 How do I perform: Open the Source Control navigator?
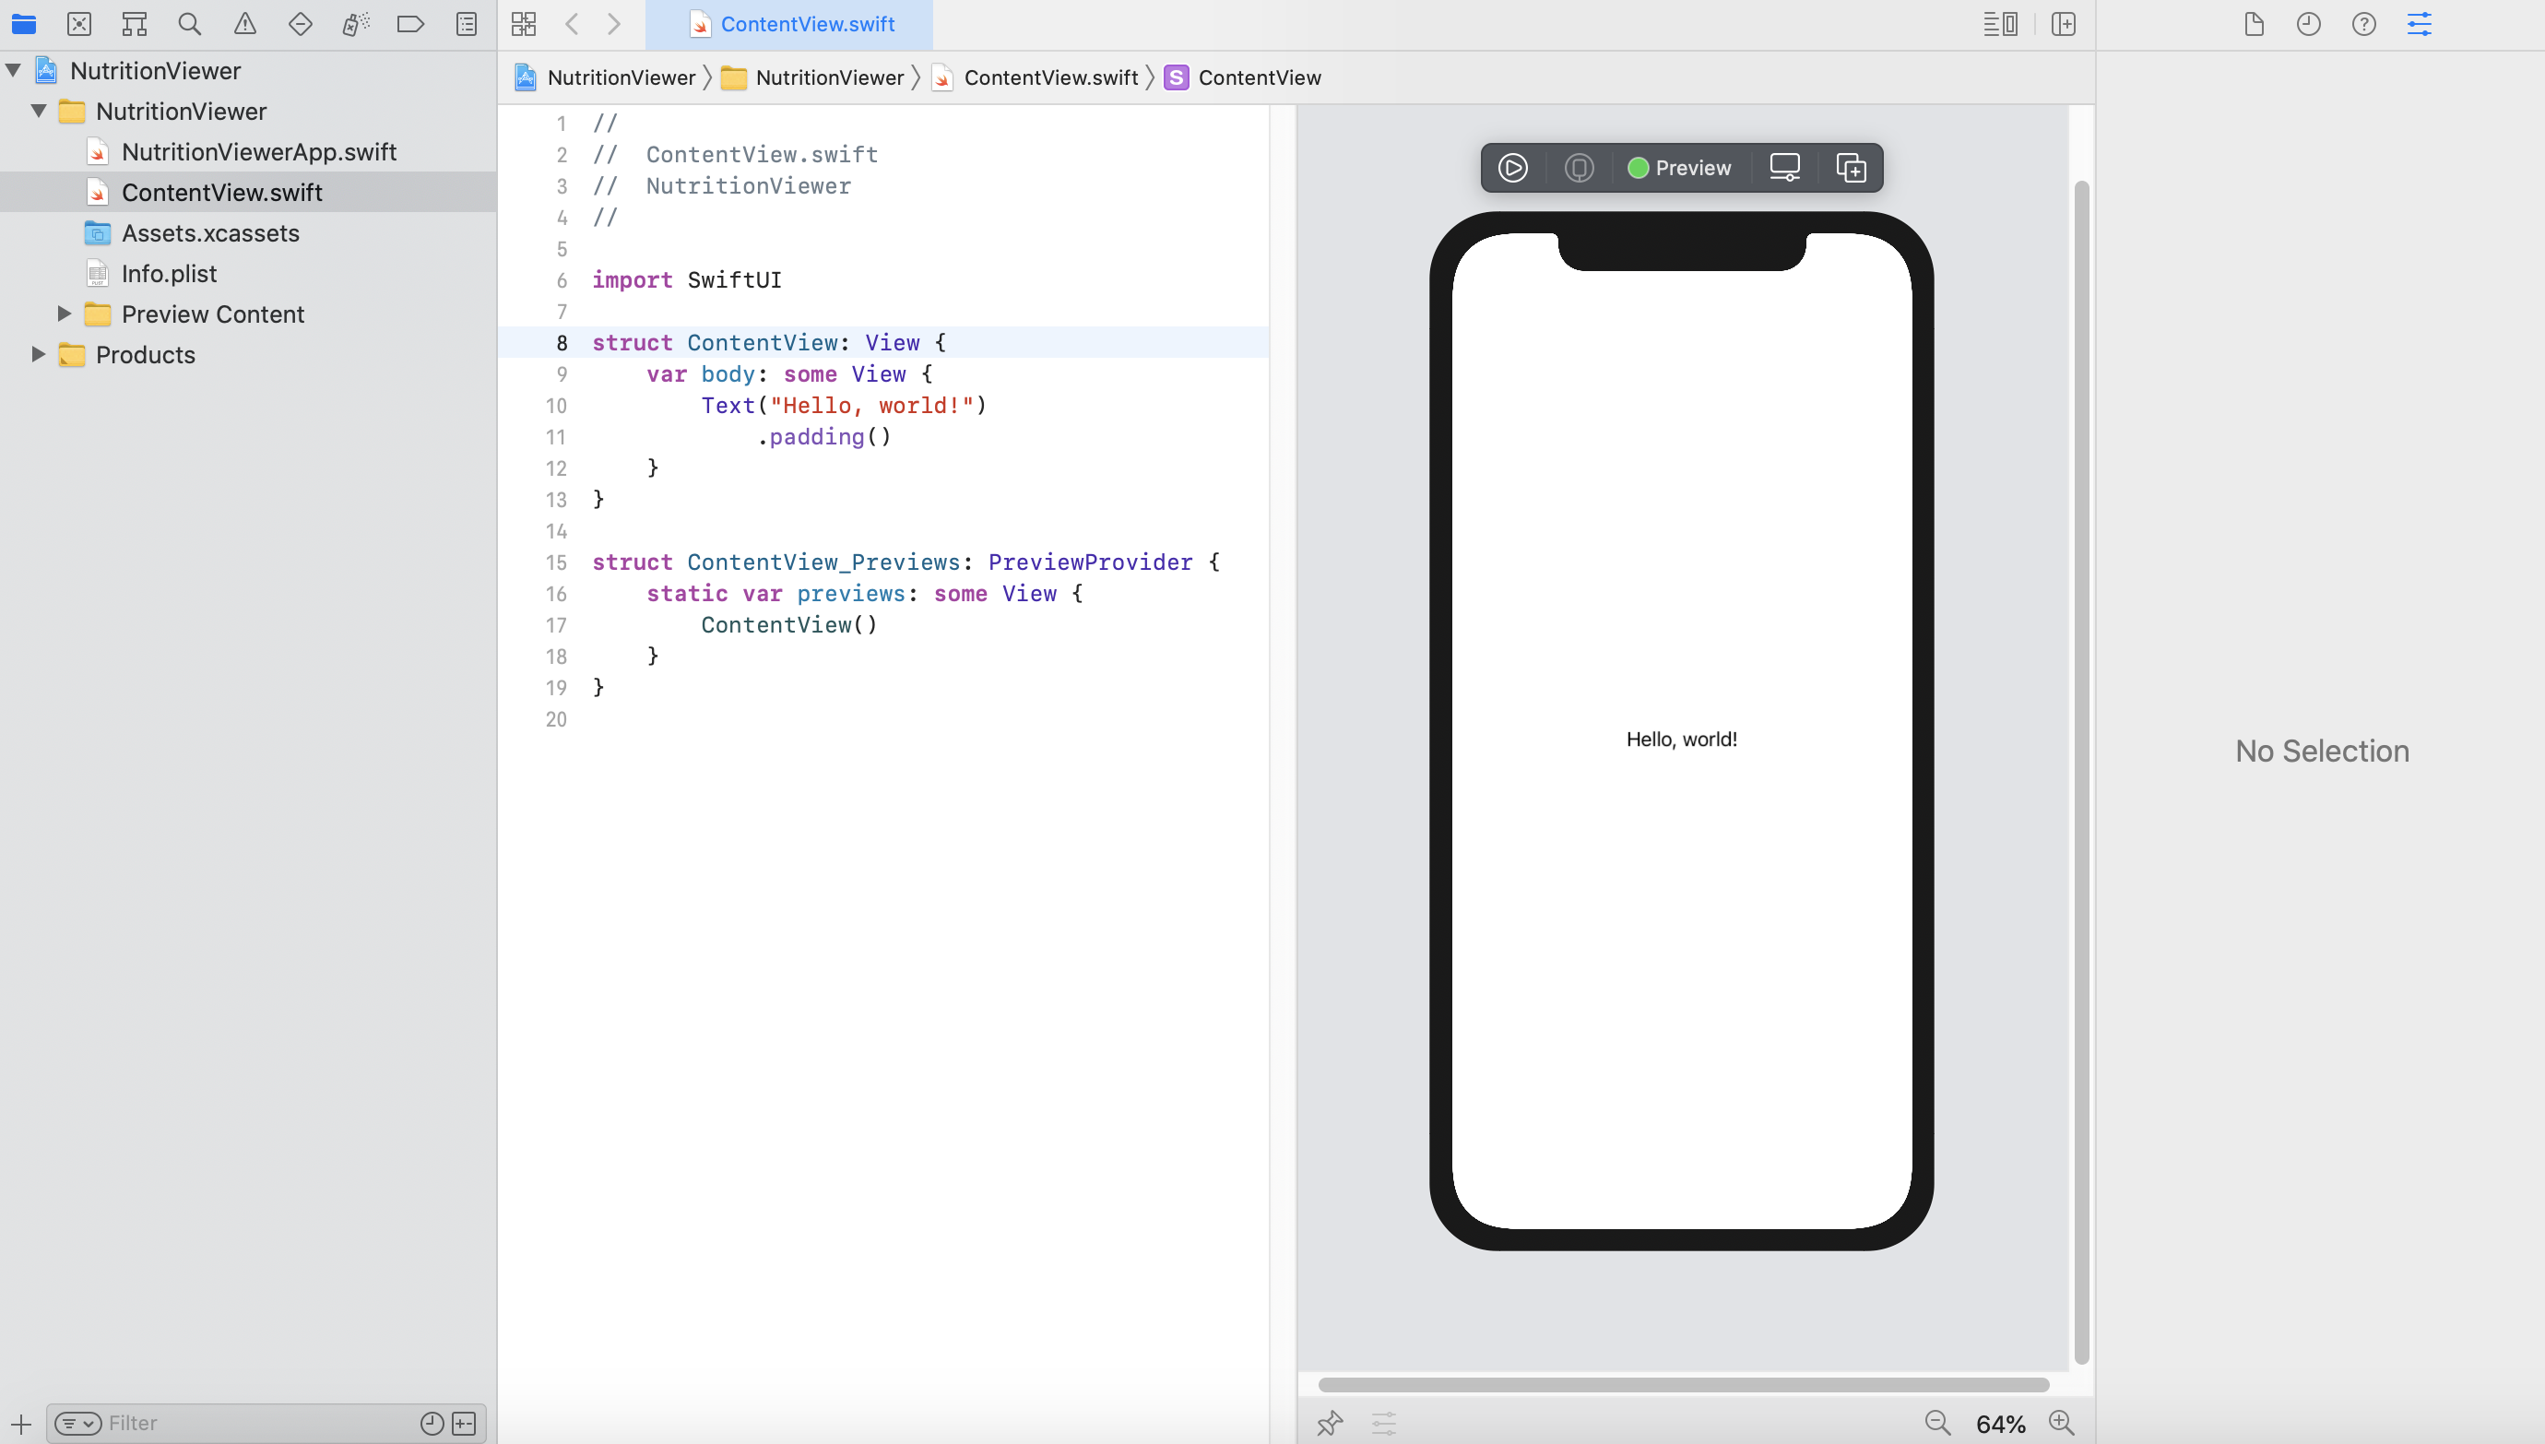click(x=79, y=24)
